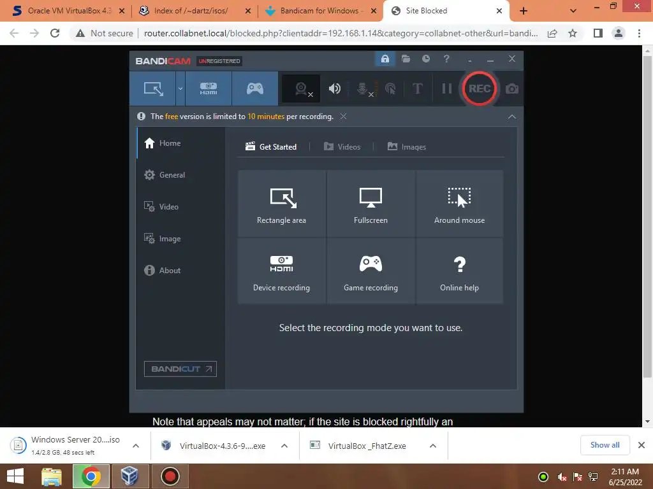Go back in browser history
Screen dimensions: 653x489
[14, 33]
